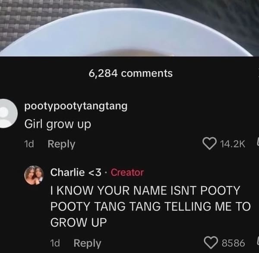This screenshot has height=253, width=259.
Task: Like Charlie's creator reply with heart icon
Action: click(211, 243)
